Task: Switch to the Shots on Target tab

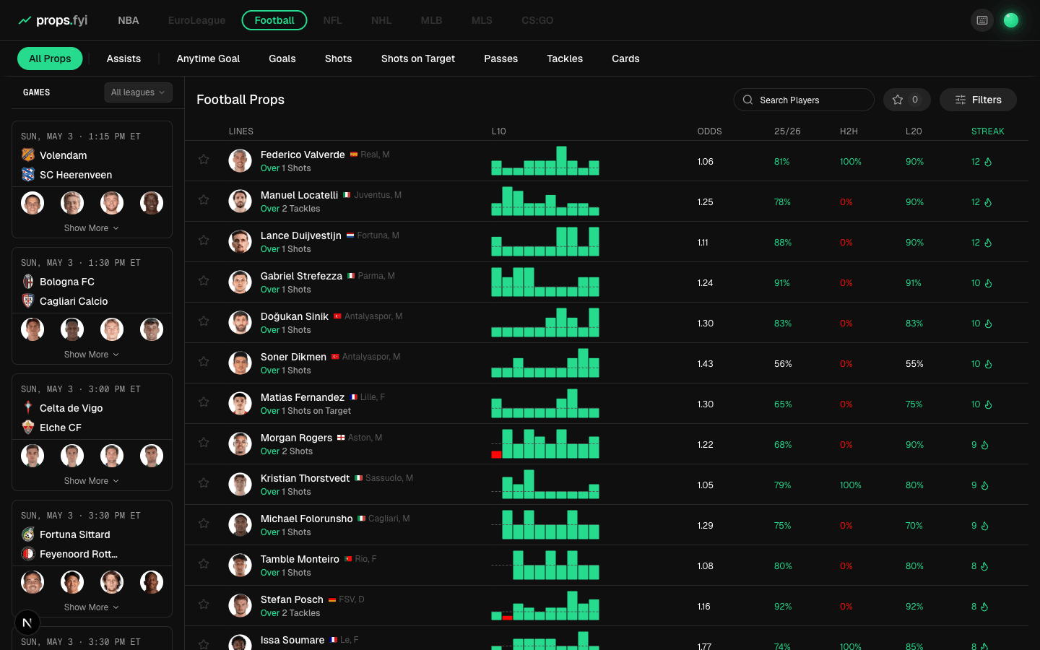Action: point(418,58)
